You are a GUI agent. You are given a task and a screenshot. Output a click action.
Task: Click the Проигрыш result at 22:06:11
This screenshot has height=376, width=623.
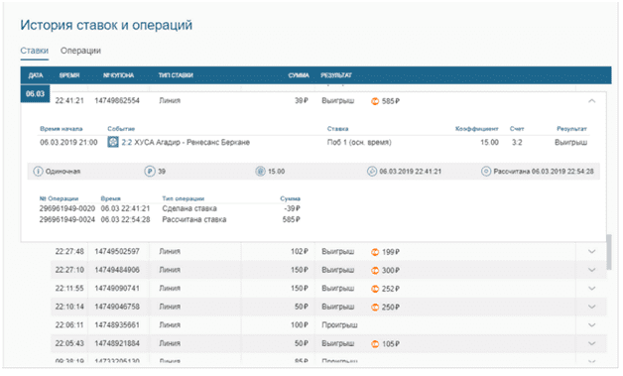[339, 325]
